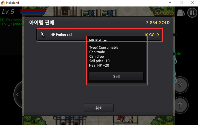The image size is (198, 125).
Task: Switch to the All chat tab
Action: coord(73,120)
